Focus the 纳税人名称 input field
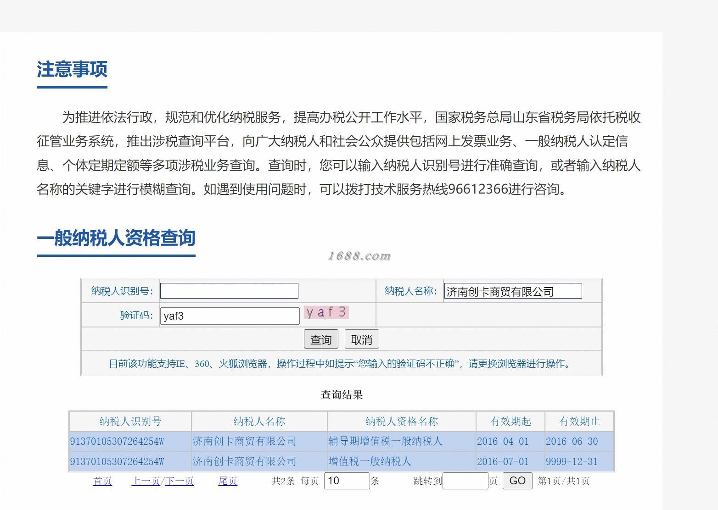Viewport: 718px width, 510px height. point(513,291)
